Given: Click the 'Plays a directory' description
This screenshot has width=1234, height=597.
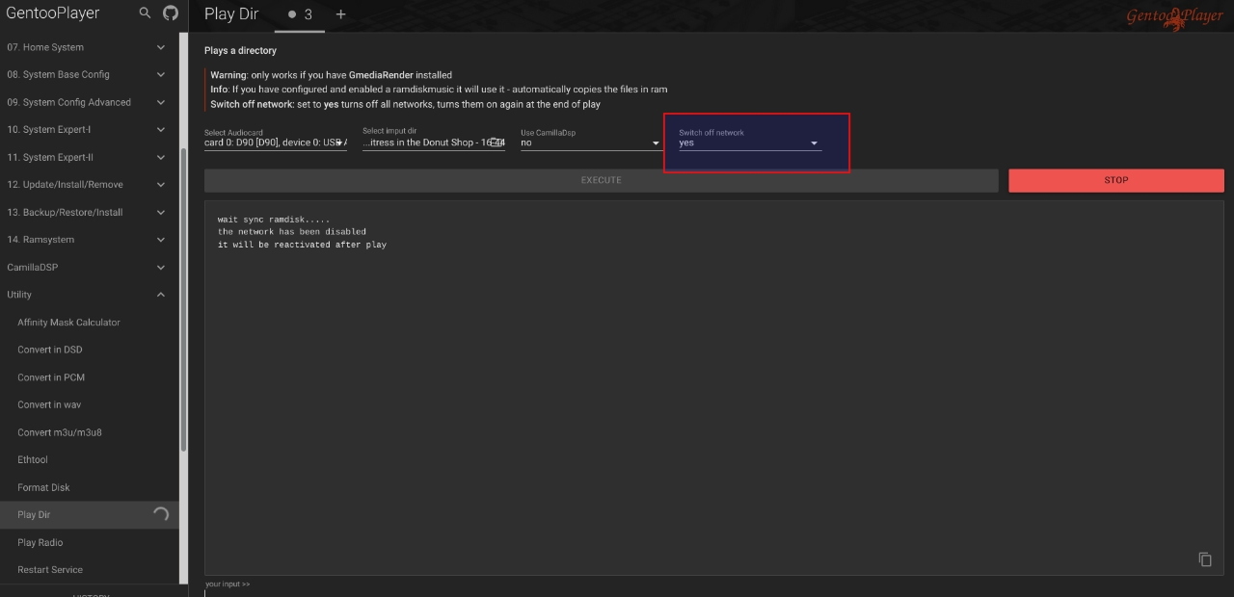Looking at the screenshot, I should click(x=240, y=50).
